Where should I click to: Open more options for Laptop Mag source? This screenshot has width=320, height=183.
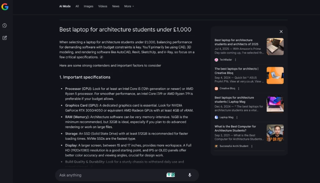237,117
